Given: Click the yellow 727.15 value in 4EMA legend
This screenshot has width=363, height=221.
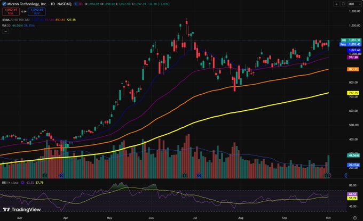Looking at the screenshot, I should [71, 20].
